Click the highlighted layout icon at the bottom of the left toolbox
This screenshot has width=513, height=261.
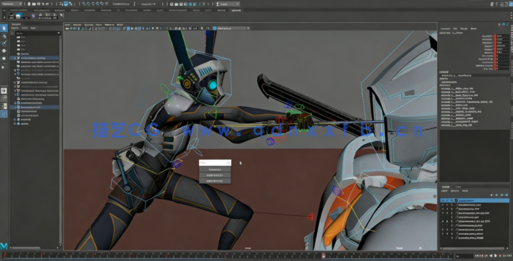click(x=4, y=114)
